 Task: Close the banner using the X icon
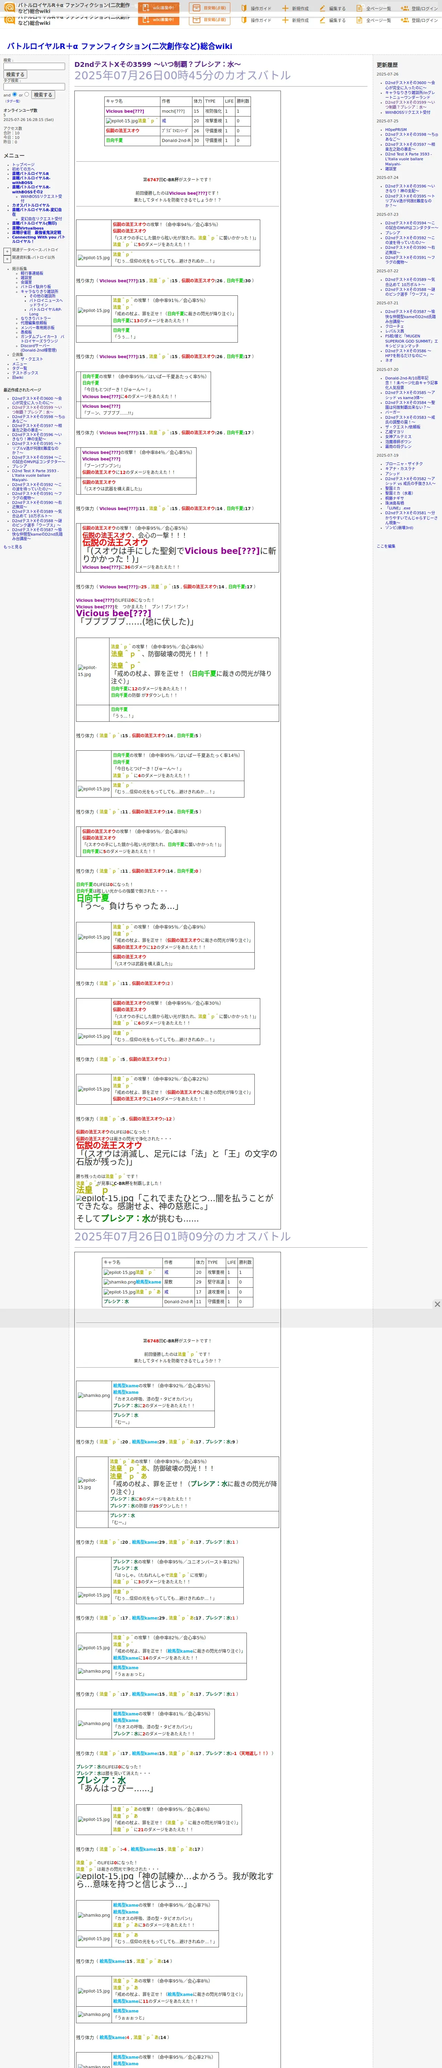pyautogui.click(x=437, y=1305)
